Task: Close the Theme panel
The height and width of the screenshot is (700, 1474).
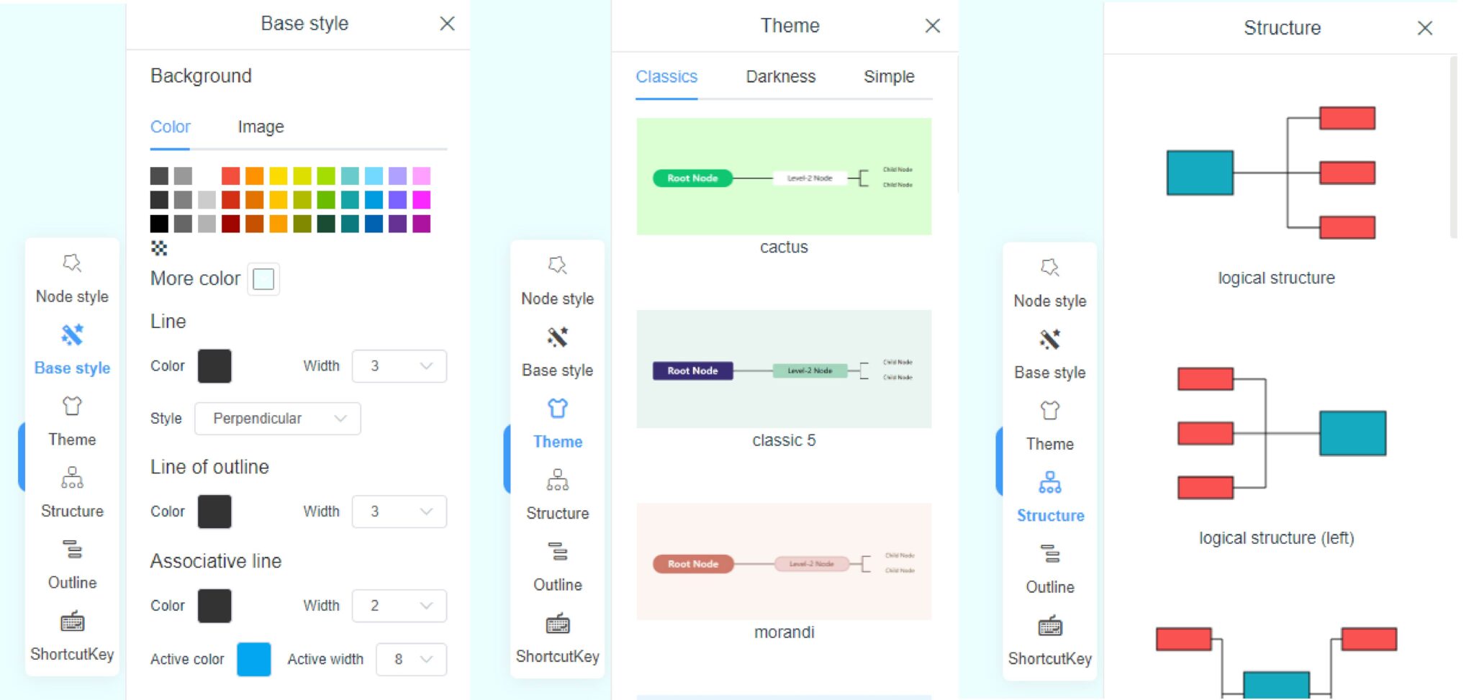Action: point(932,25)
